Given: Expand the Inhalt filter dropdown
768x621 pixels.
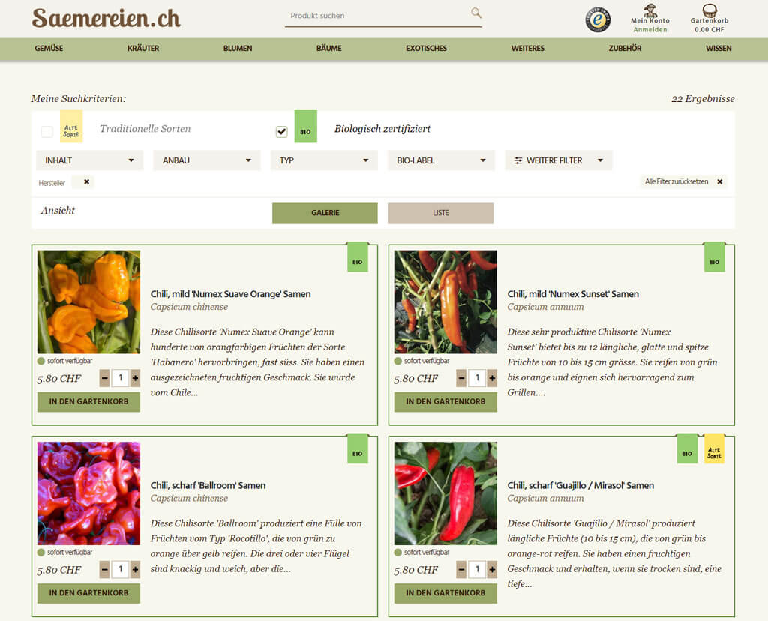Looking at the screenshot, I should coord(89,160).
